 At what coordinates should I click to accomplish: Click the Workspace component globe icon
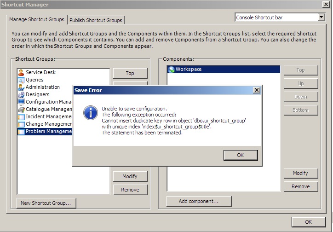click(171, 70)
